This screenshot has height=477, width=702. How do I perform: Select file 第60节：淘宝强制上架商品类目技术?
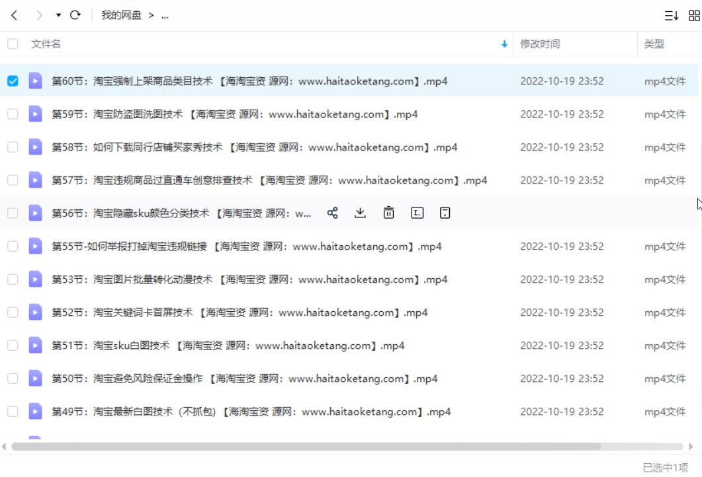pos(249,81)
